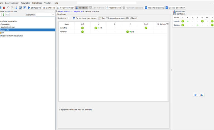Click the bar chart button in right panel
Viewport: 214px width, 130px height.
click(x=202, y=95)
